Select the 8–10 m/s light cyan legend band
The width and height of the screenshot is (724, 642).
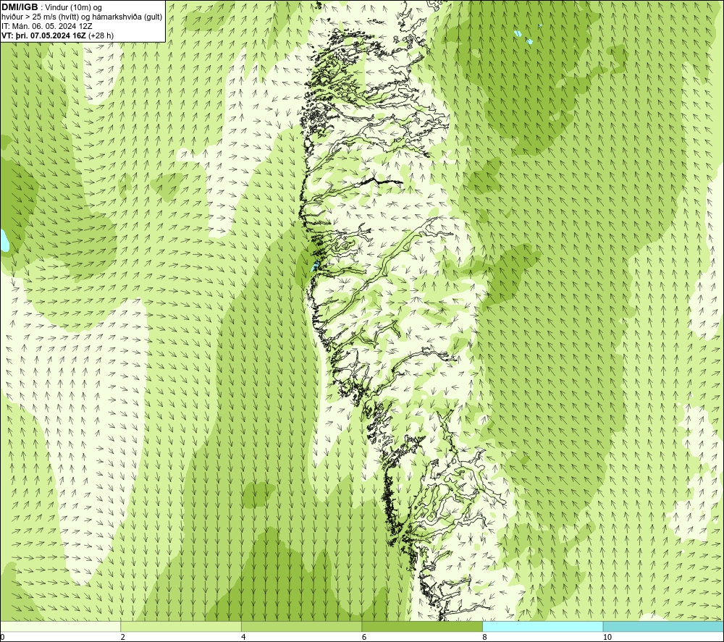(542, 626)
